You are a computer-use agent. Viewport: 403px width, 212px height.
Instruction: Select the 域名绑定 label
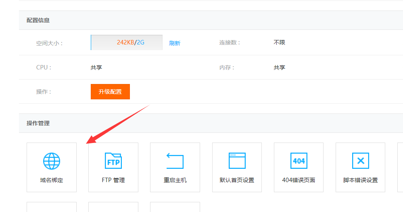point(51,180)
